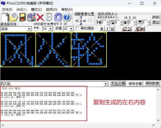Open the 选项(O) menu

(x=52, y=10)
